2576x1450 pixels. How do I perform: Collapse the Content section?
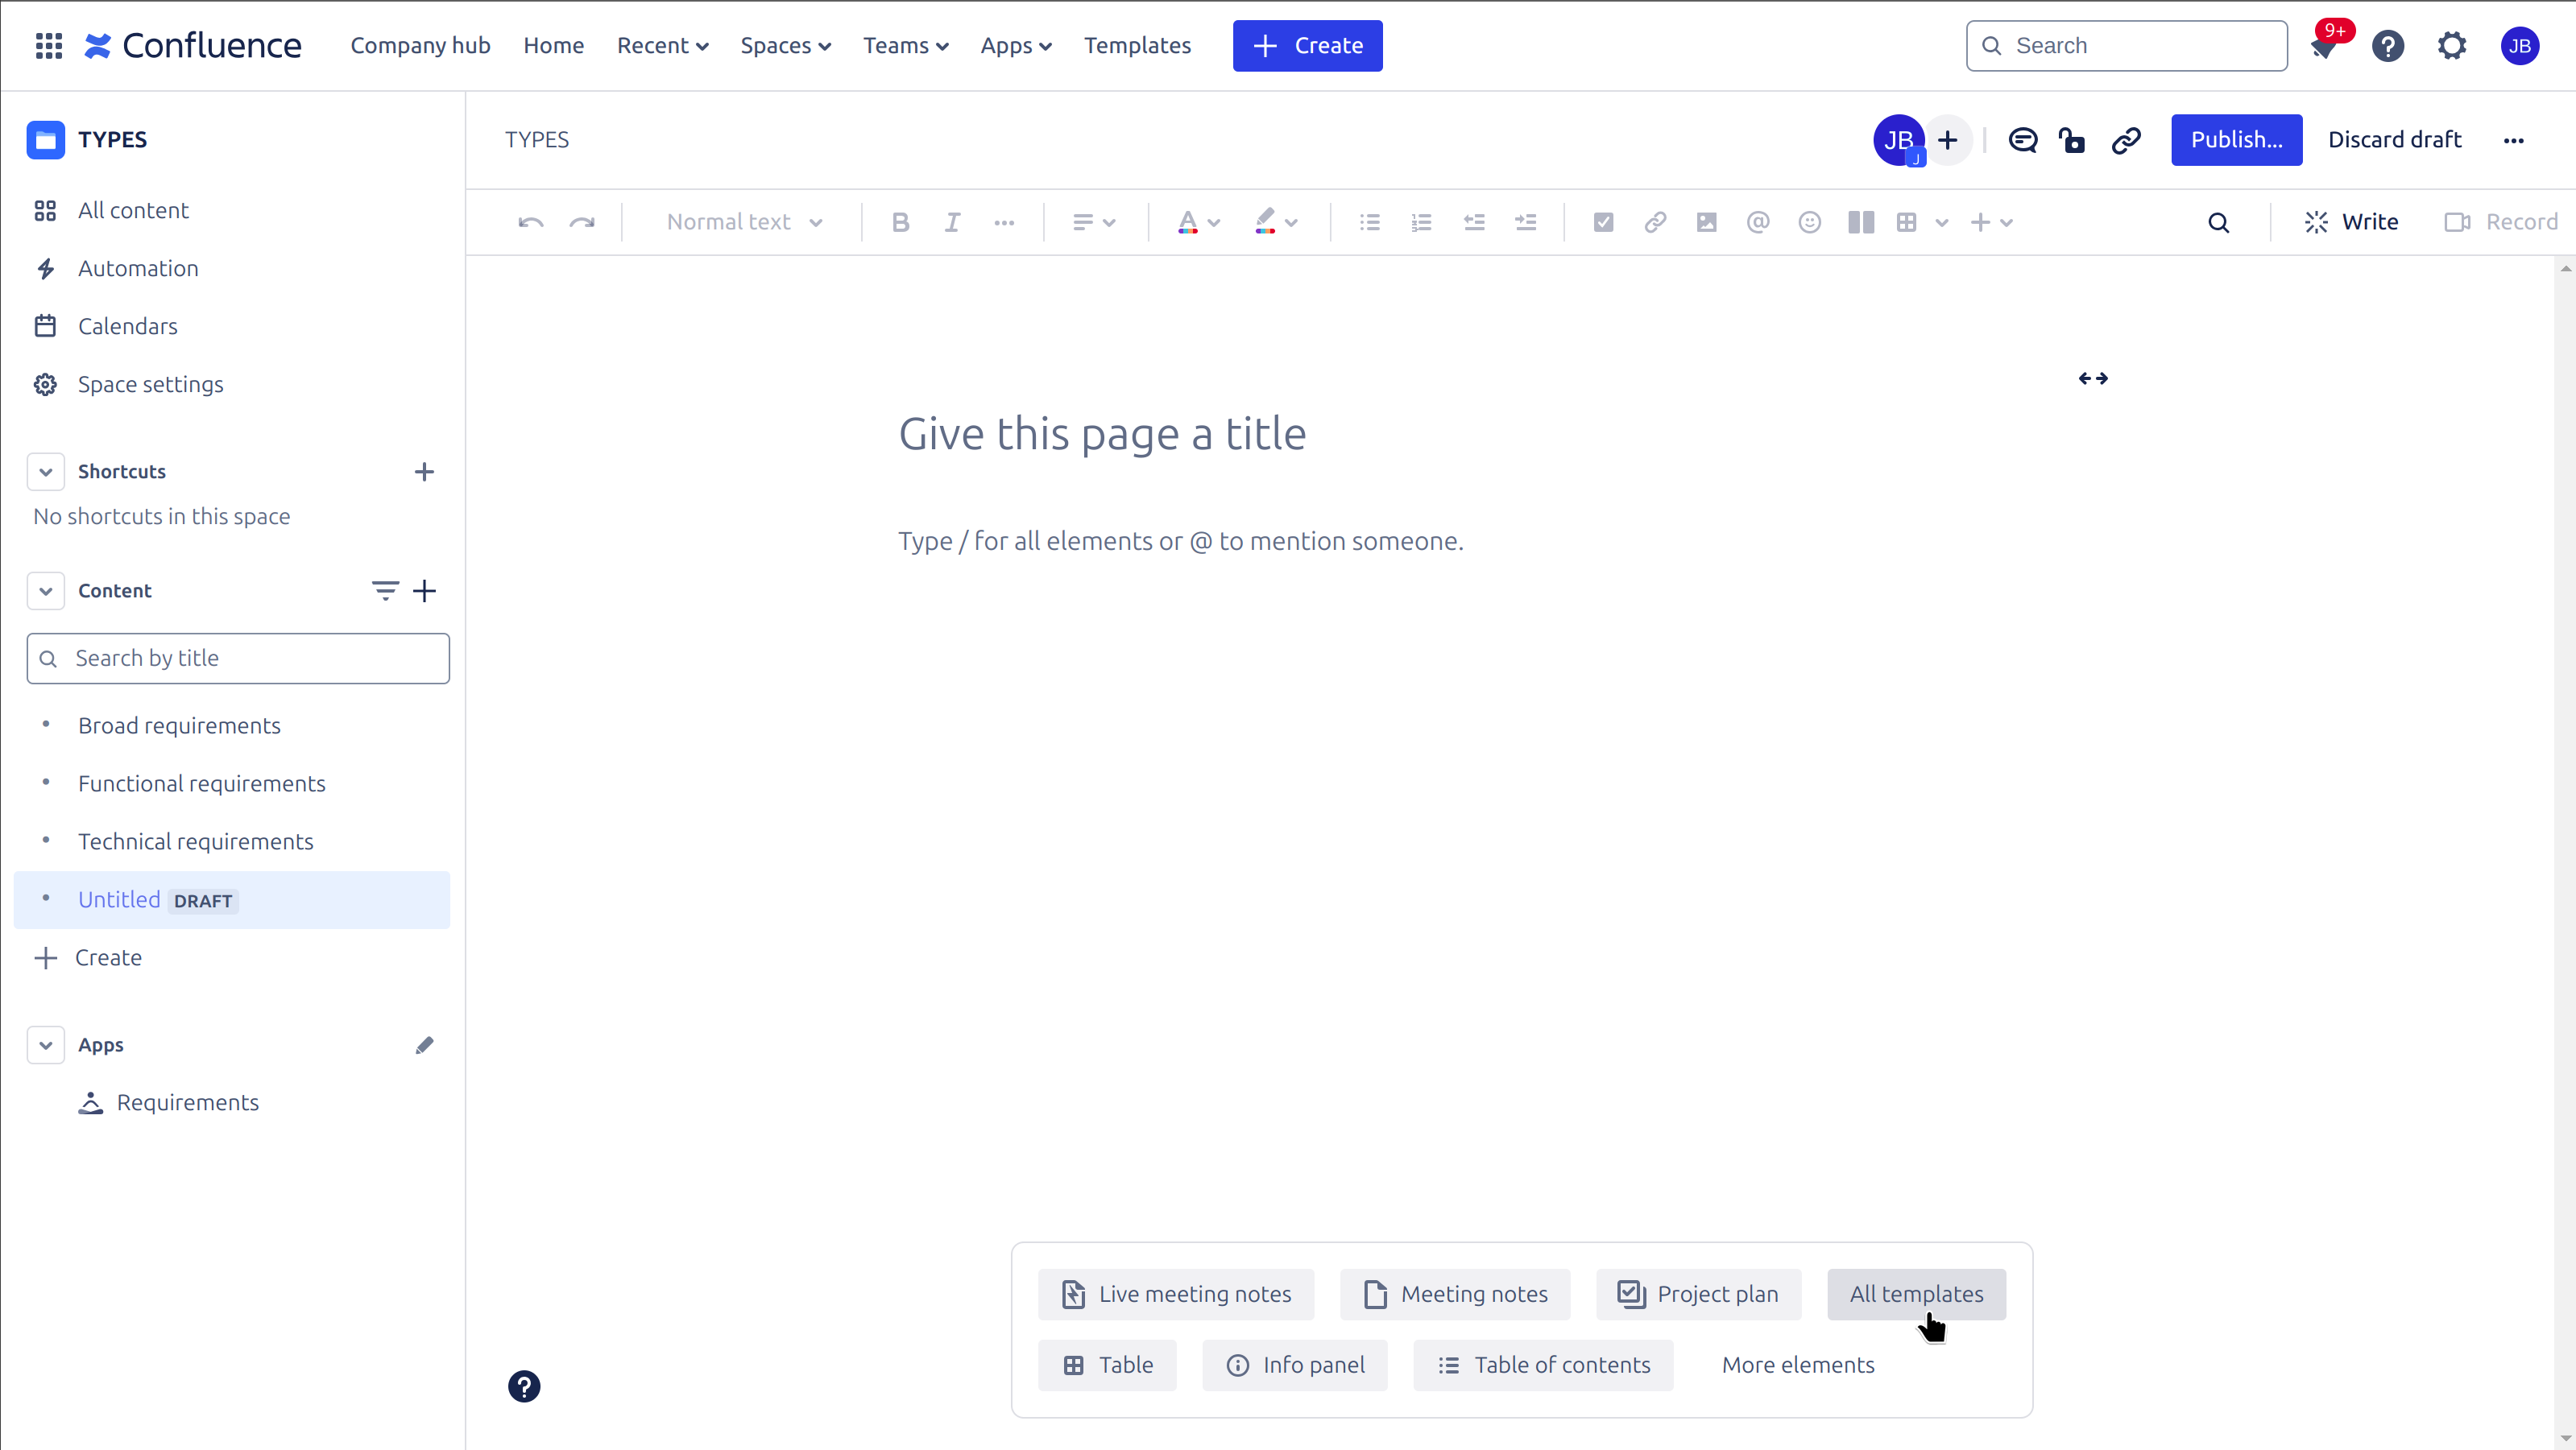45,589
